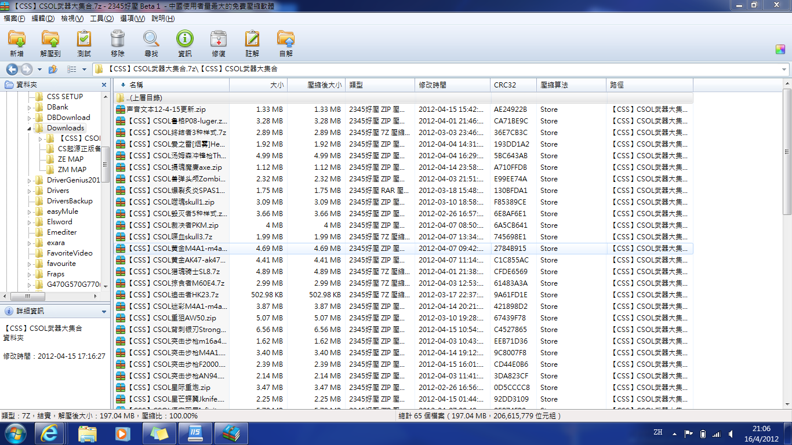The width and height of the screenshot is (792, 445).
Task: Select file 【CSS】CSOL追击者HK23.7z
Action: coord(404,294)
